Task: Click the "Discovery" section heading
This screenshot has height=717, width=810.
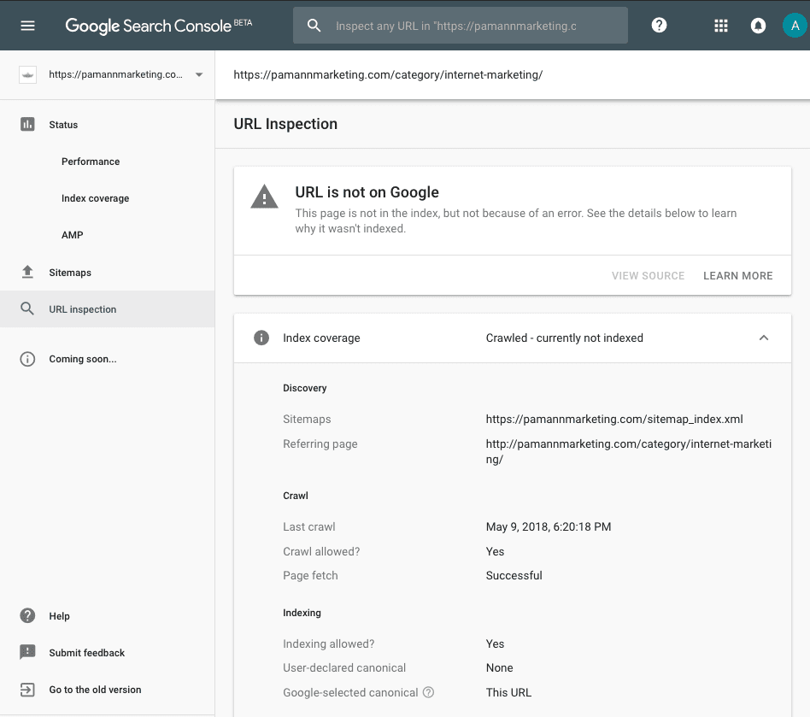Action: [305, 388]
